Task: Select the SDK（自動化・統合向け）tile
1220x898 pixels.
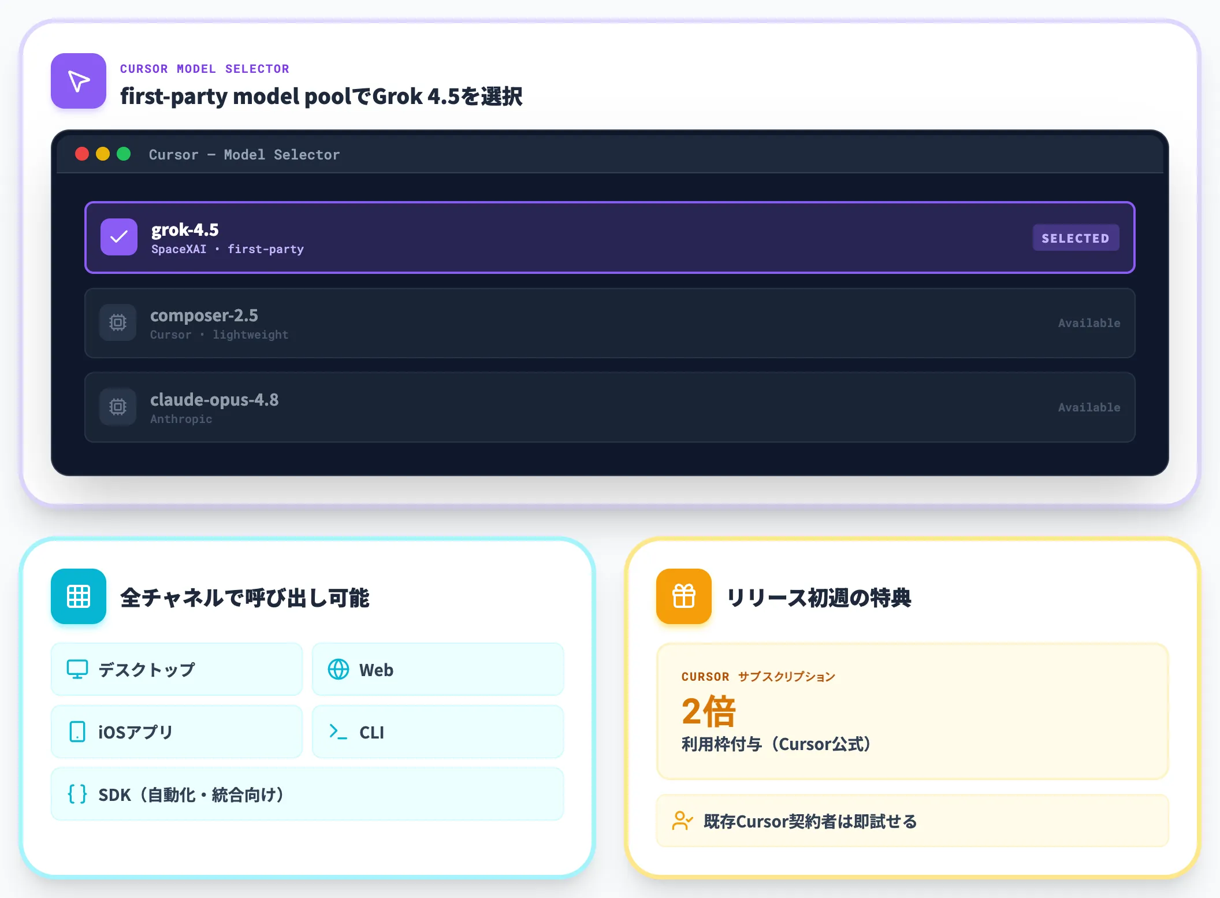Action: (307, 794)
